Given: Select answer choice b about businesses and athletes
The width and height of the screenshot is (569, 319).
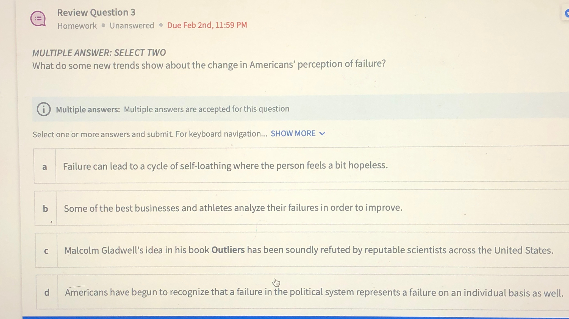Looking at the screenshot, I should pyautogui.click(x=233, y=208).
